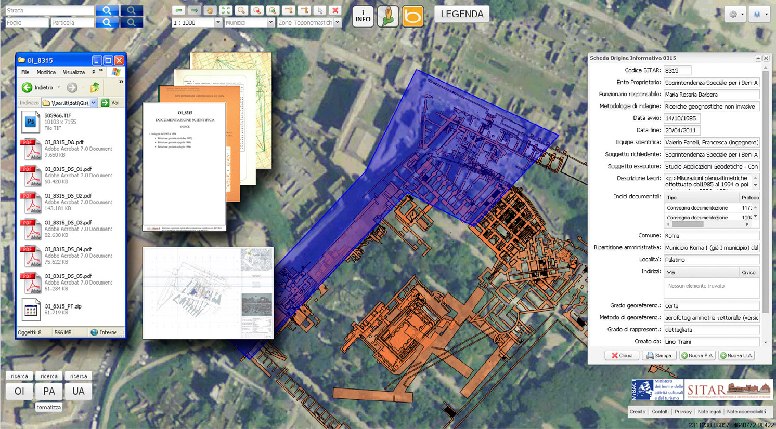Click the orange Bing maps icon
Viewport: 776px width, 429px height.
[x=413, y=16]
